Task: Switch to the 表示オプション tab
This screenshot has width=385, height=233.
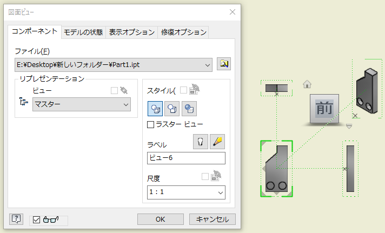Action: [x=132, y=32]
